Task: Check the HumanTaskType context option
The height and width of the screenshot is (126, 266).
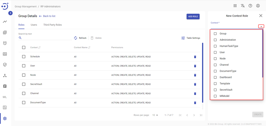Action: point(215,46)
